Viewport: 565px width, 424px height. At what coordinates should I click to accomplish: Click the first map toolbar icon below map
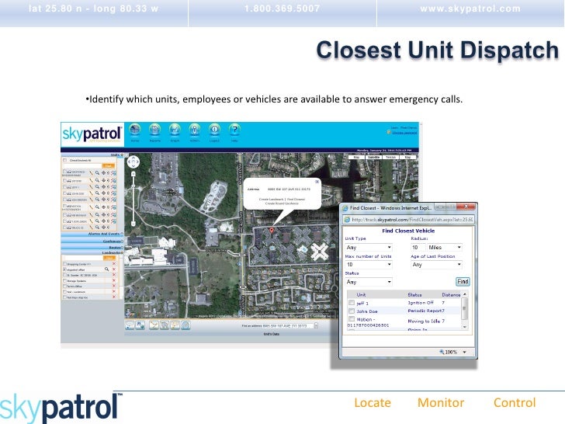(130, 325)
